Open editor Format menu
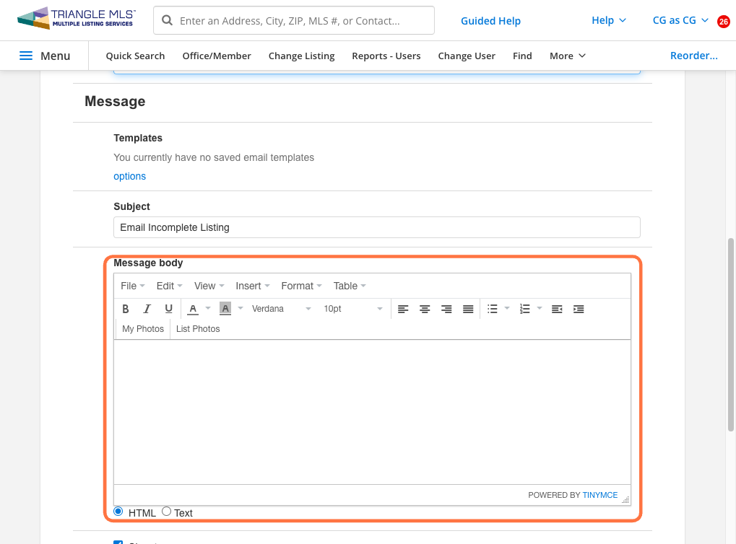Image resolution: width=736 pixels, height=544 pixels. tap(301, 286)
